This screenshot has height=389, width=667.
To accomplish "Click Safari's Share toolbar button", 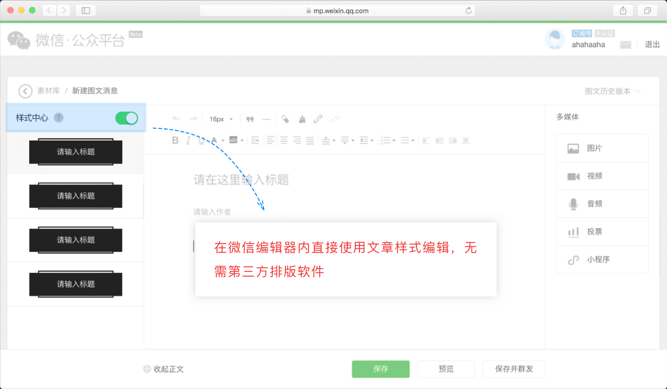I will point(623,10).
